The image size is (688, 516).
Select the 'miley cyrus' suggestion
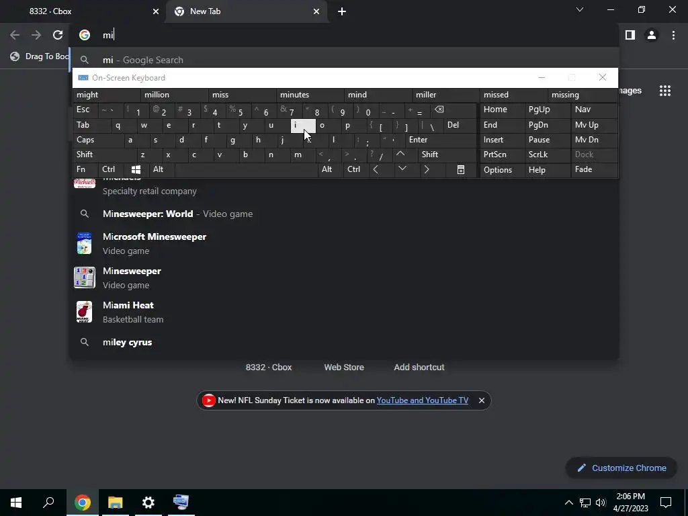[x=345, y=342]
